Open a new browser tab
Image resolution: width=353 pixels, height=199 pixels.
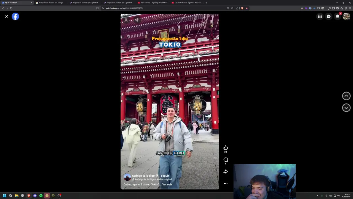(x=206, y=3)
